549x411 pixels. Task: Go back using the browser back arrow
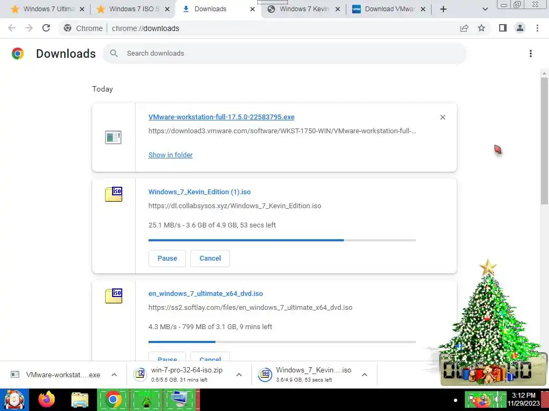pos(12,28)
